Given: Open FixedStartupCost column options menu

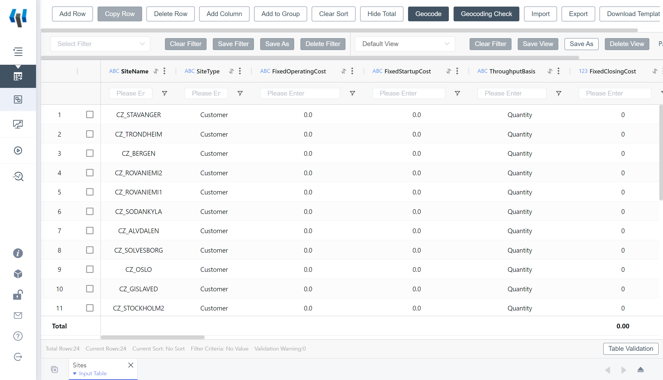Looking at the screenshot, I should (457, 71).
